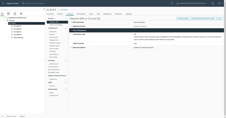Open the user account dropdown
This screenshot has width=226, height=118.
(x=192, y=3)
